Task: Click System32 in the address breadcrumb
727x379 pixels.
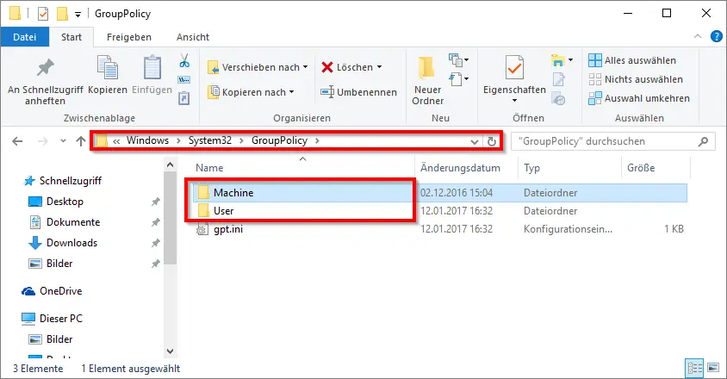Action: pyautogui.click(x=210, y=140)
